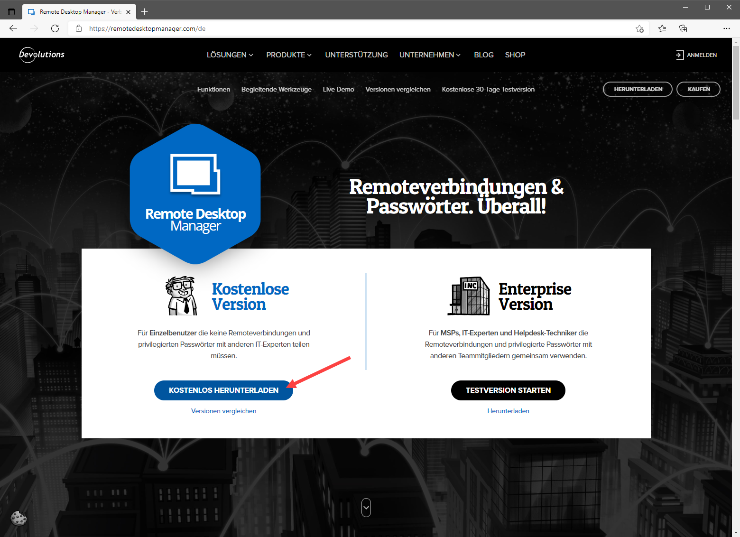Open the Live Demo link
This screenshot has width=740, height=537.
coord(338,89)
